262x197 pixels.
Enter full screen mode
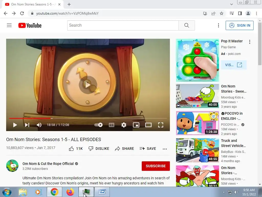(x=161, y=125)
